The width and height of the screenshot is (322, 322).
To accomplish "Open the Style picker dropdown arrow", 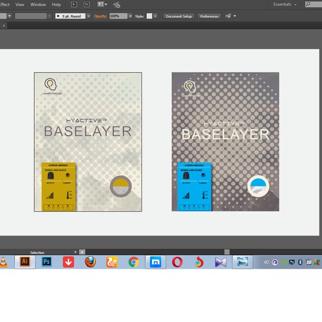I will coord(155,16).
